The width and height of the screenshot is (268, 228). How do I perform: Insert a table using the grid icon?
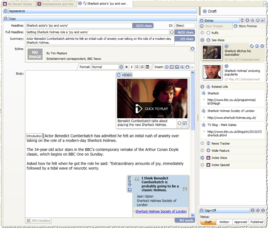pos(147,67)
